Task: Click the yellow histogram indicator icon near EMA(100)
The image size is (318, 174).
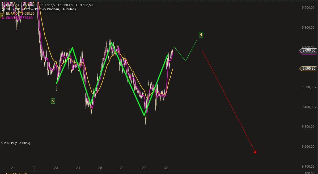Action: click(x=2, y=15)
